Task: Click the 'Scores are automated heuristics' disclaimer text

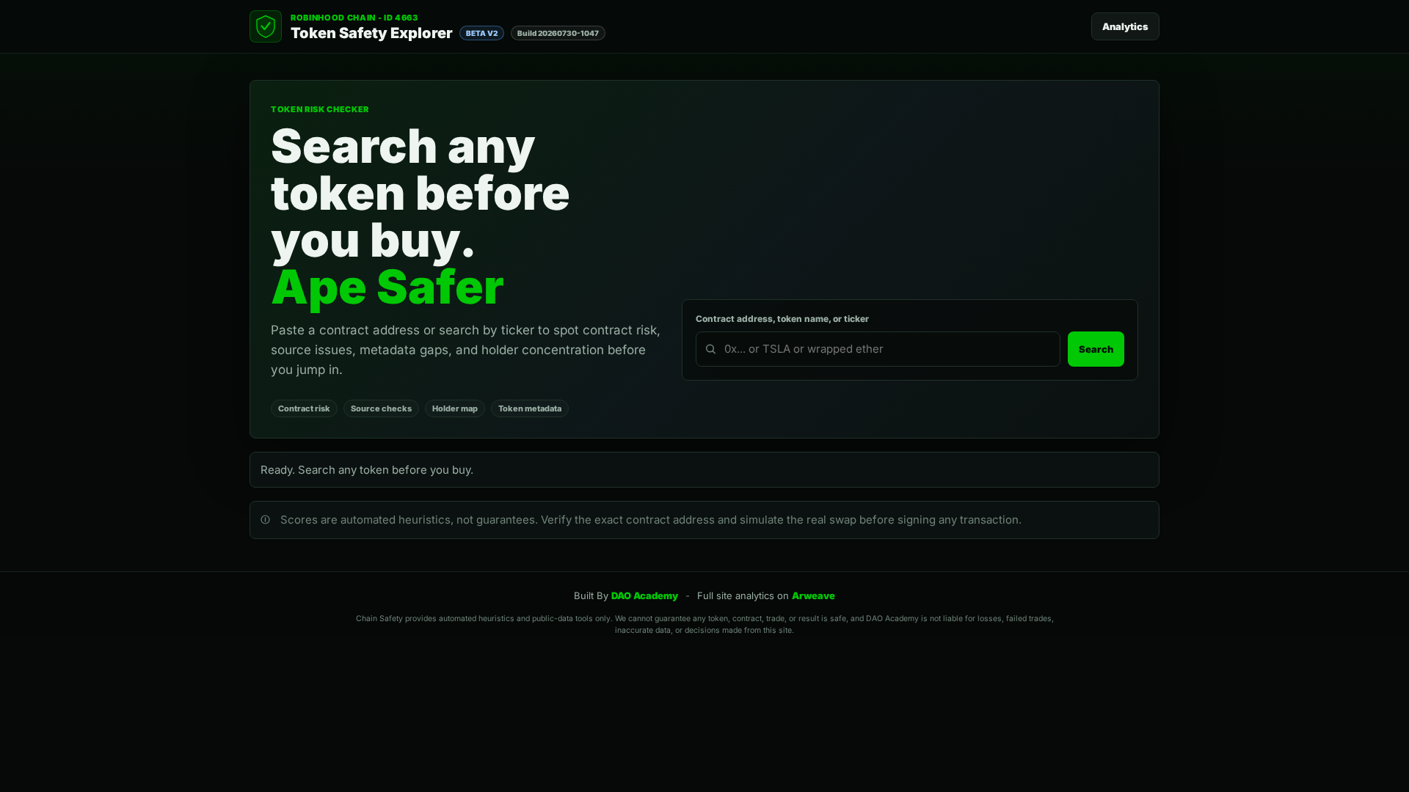Action: [x=651, y=519]
